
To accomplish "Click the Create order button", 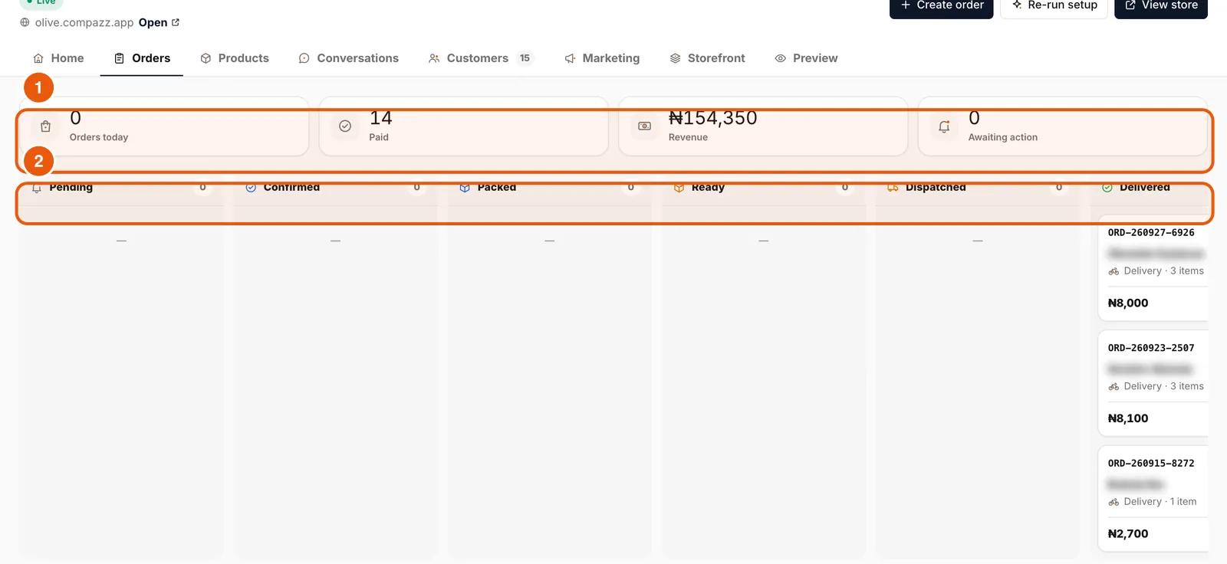I will click(942, 6).
